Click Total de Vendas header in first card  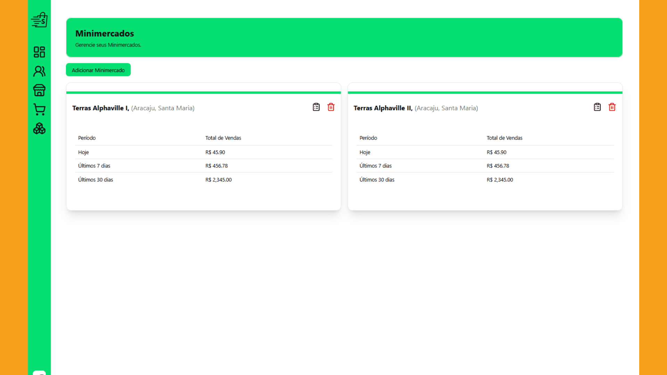223,138
